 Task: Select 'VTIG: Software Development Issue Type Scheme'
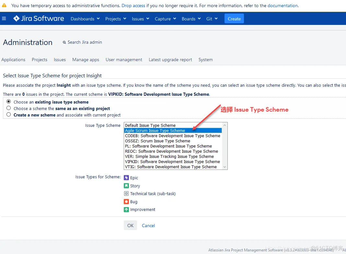click(173, 167)
